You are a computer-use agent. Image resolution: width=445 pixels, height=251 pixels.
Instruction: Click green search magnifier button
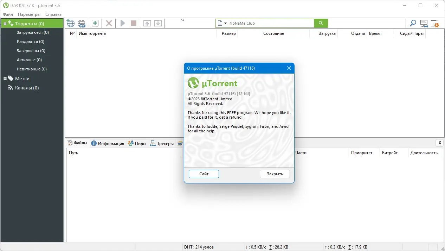tap(321, 23)
